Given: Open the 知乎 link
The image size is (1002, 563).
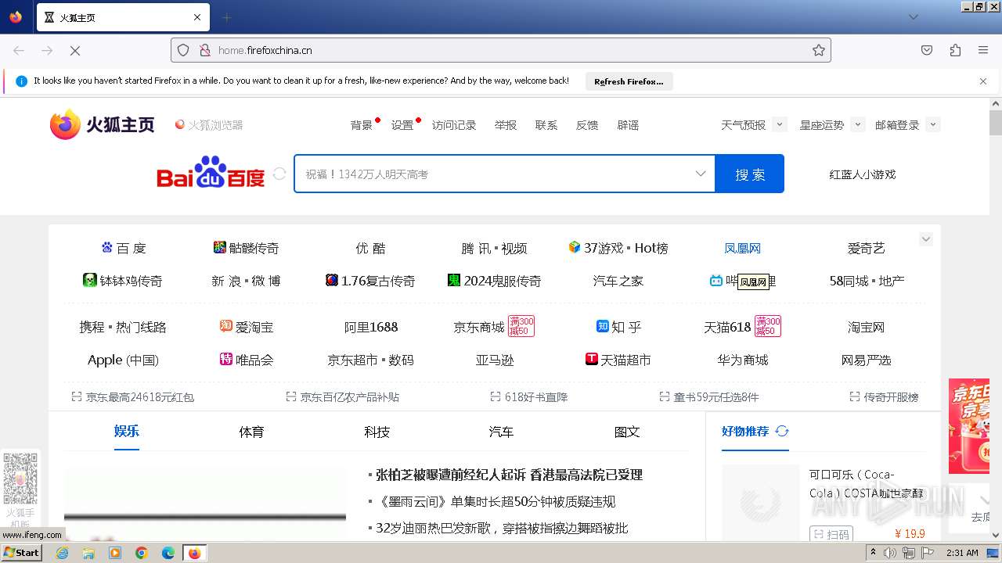Looking at the screenshot, I should pyautogui.click(x=618, y=327).
